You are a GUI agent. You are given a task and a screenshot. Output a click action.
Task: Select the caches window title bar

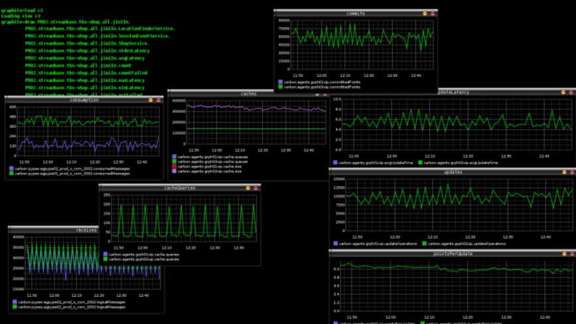tap(248, 93)
